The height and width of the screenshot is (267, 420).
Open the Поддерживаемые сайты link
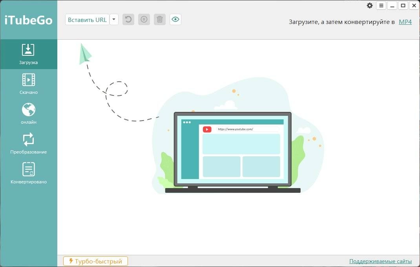[x=380, y=261]
